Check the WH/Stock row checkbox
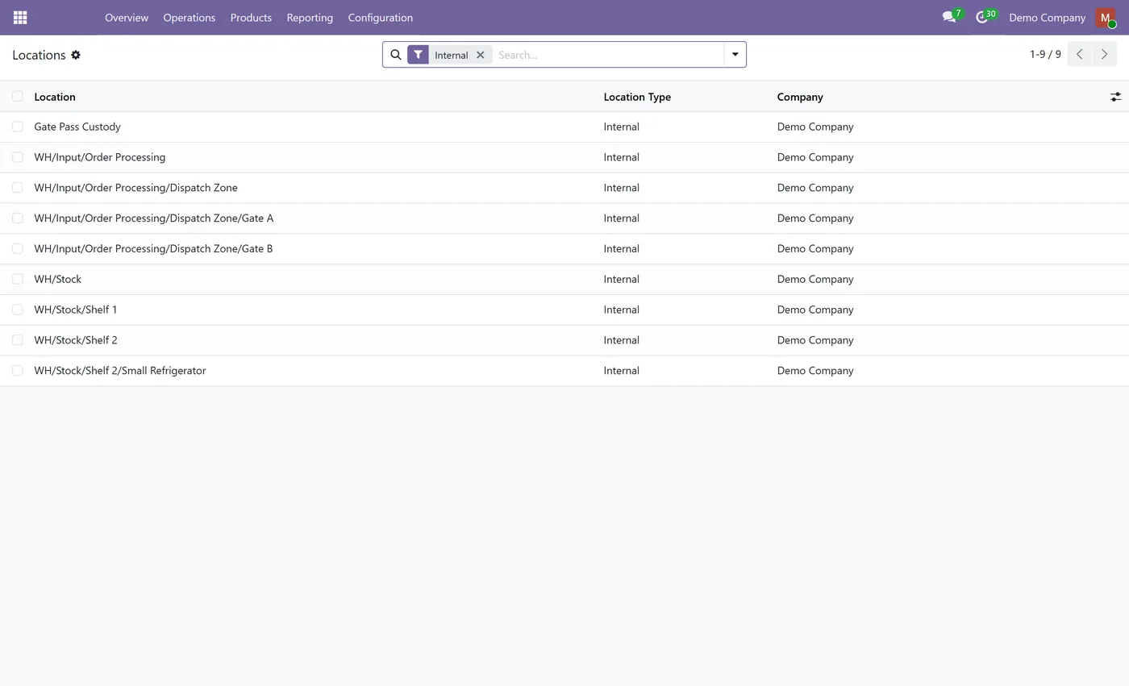Viewport: 1129px width, 686px height. pos(18,279)
